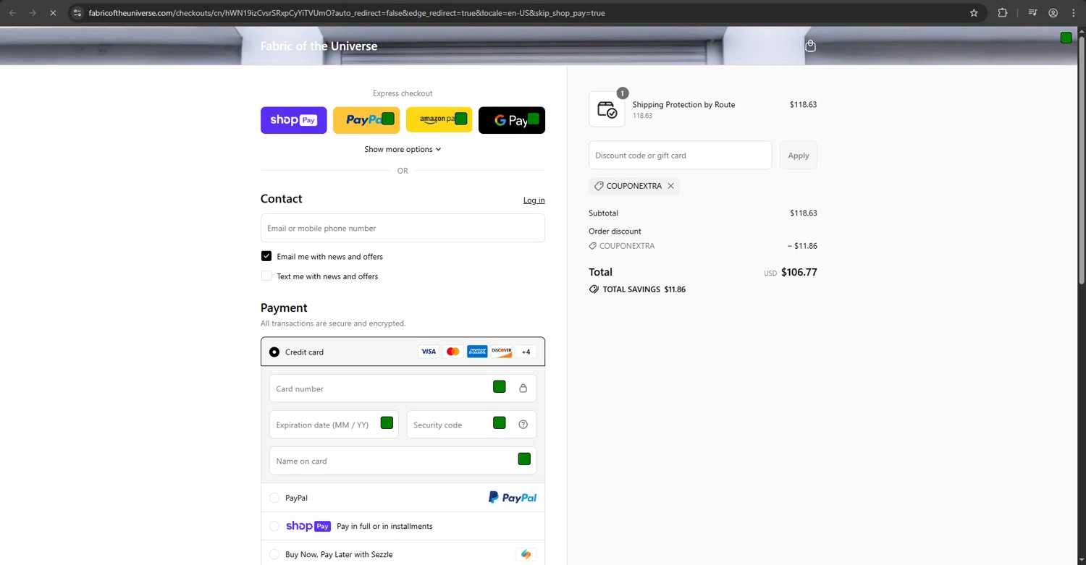
Task: Click the Discover card logo
Action: [x=502, y=352]
